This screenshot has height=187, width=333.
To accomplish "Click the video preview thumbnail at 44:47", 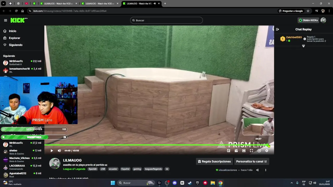I will click(258, 126).
